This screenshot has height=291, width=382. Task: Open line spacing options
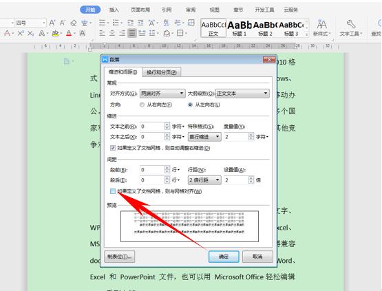(152, 33)
